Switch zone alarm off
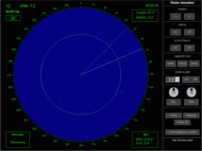 click(195, 80)
